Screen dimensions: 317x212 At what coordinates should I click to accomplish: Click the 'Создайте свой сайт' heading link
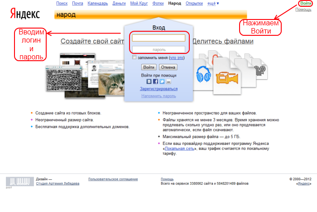92,41
